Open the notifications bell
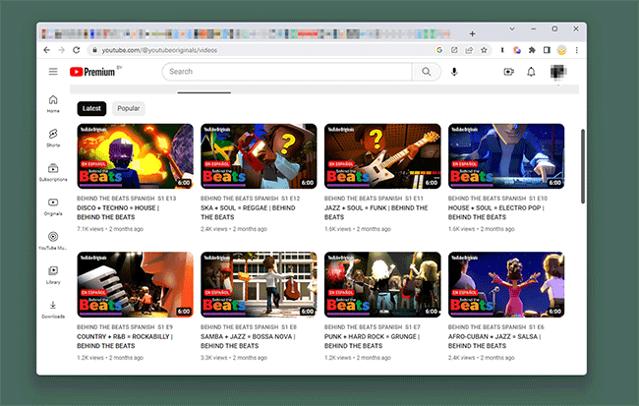Screen dimensions: 639x406 click(531, 72)
